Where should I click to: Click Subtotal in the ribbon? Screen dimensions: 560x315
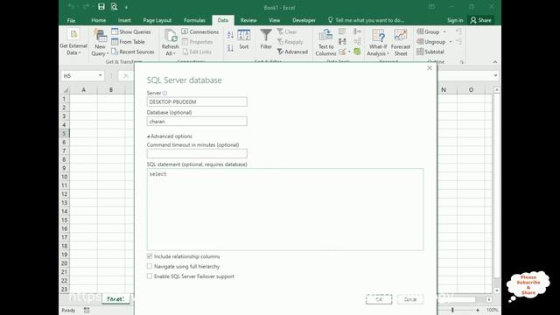coord(430,52)
